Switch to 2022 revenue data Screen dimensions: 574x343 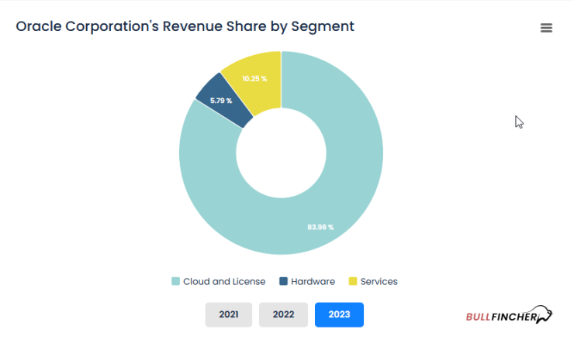coord(283,314)
